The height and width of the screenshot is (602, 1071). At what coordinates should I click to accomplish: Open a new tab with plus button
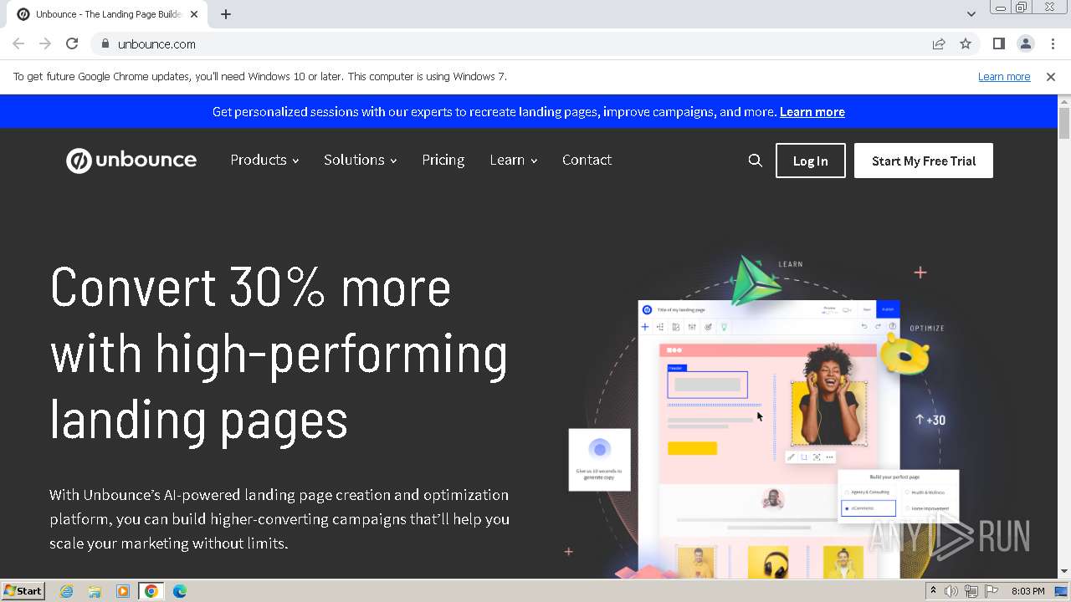coord(226,14)
